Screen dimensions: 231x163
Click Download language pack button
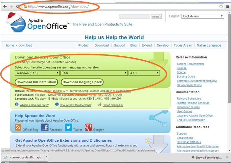click(82, 82)
